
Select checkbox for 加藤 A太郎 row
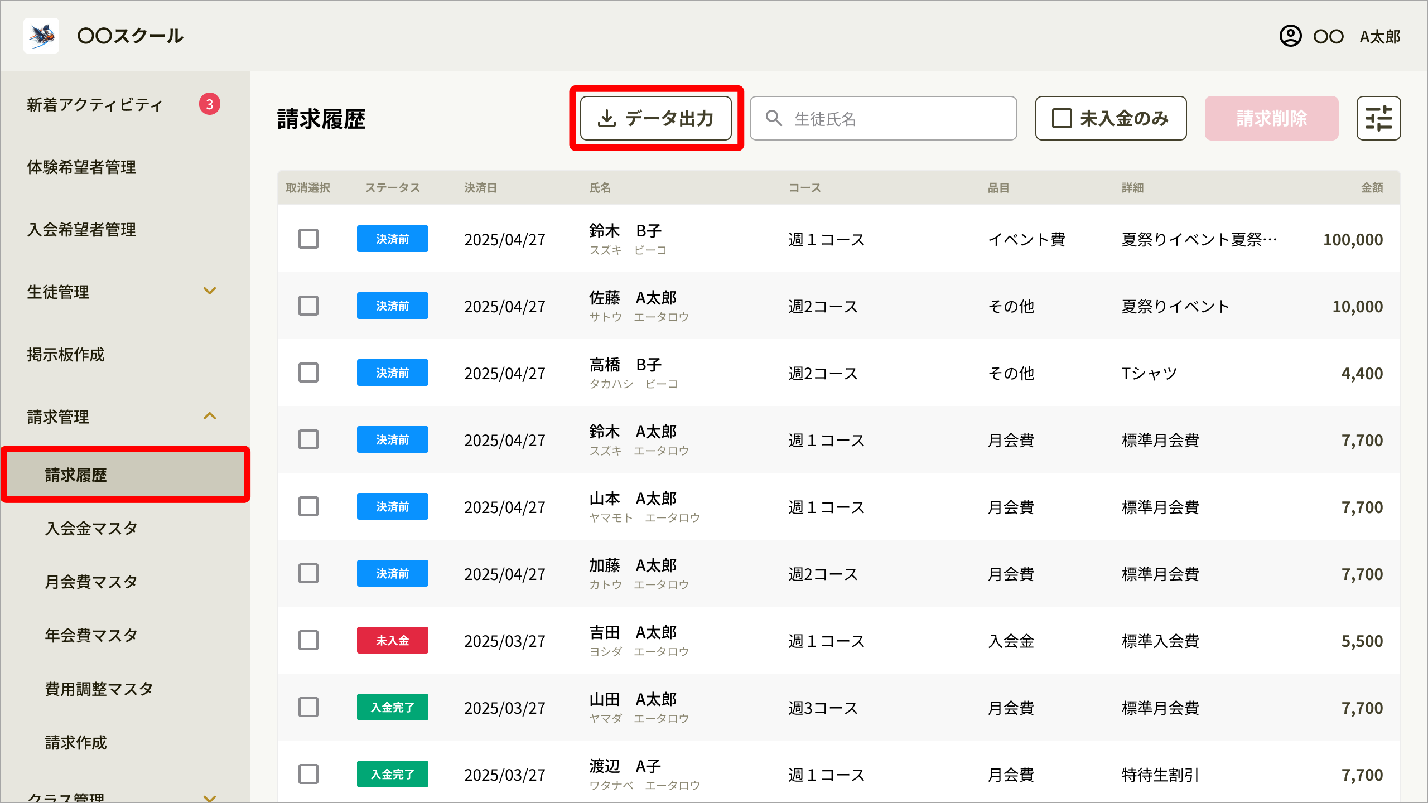point(308,573)
